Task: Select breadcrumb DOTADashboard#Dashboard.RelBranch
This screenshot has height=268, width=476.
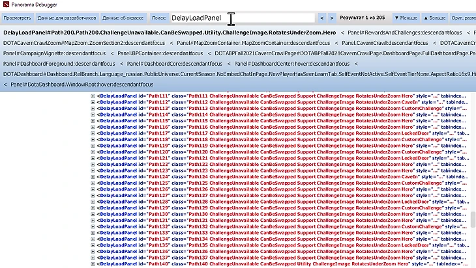Action: [239, 74]
